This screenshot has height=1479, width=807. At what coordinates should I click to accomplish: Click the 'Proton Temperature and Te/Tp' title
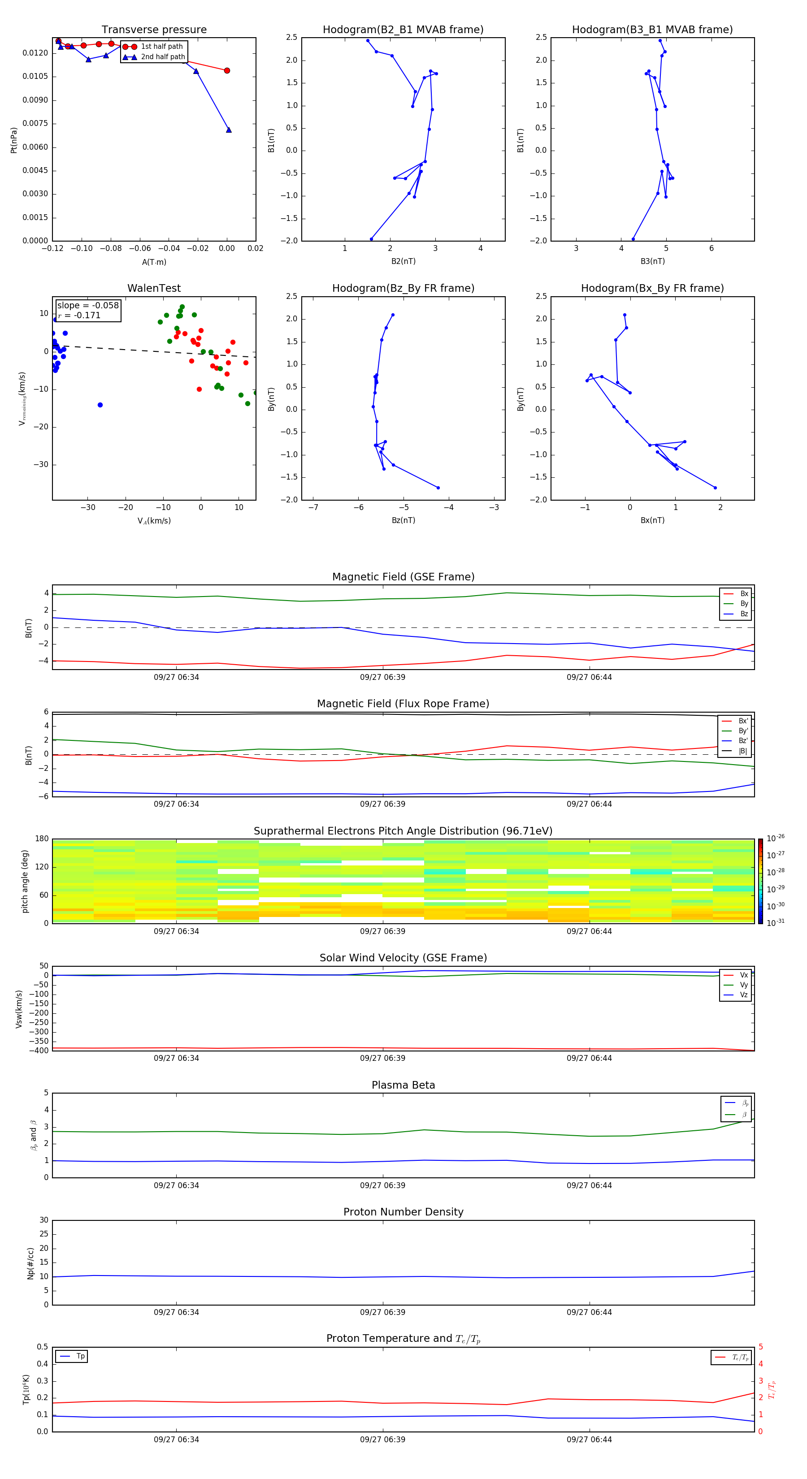[403, 1338]
